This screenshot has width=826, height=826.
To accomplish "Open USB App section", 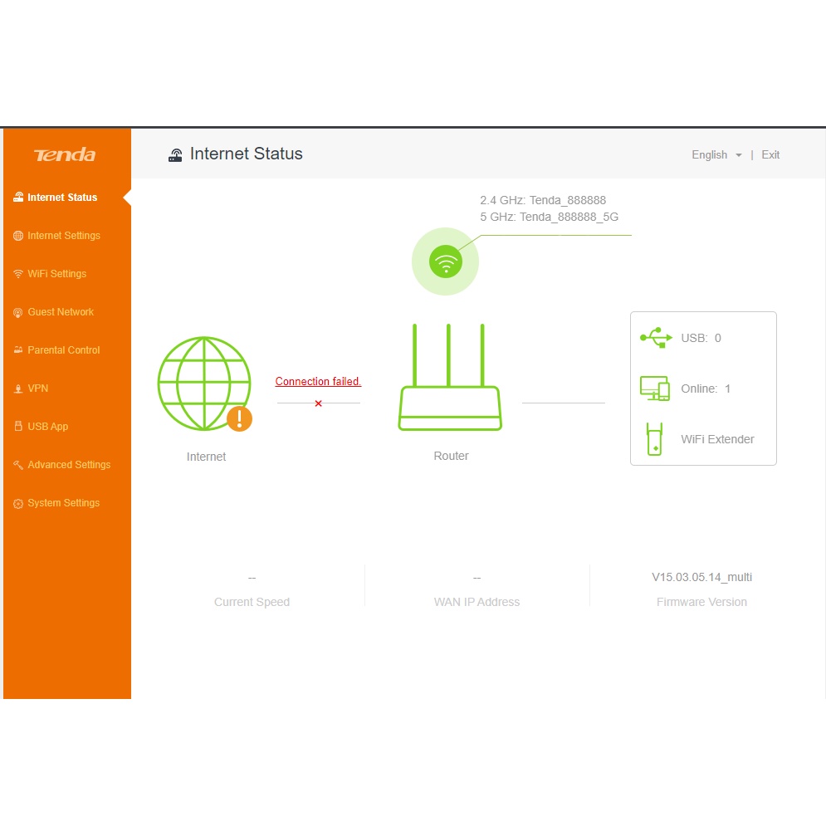I will pos(47,427).
